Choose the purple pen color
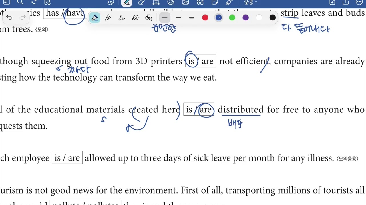366x205 pixels. tap(246, 18)
